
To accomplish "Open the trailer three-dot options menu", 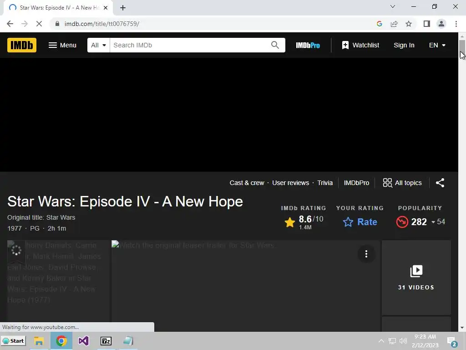I will tap(366, 254).
